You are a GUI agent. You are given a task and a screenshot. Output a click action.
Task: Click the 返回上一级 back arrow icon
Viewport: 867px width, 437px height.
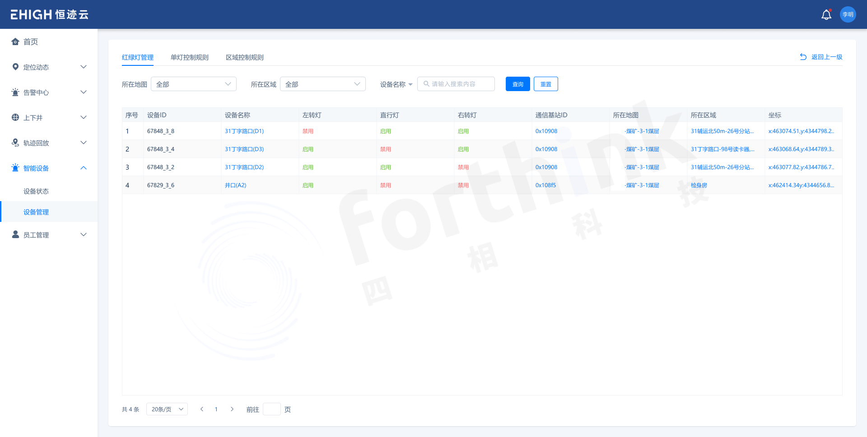pyautogui.click(x=803, y=57)
